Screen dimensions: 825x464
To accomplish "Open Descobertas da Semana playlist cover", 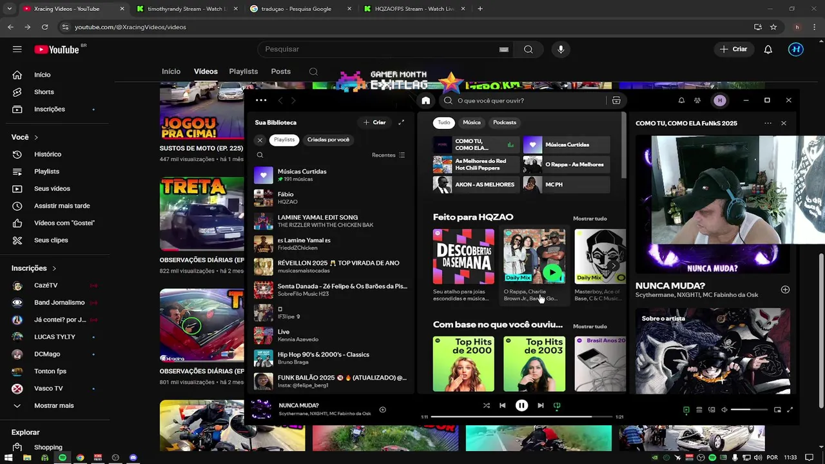I will [x=463, y=256].
